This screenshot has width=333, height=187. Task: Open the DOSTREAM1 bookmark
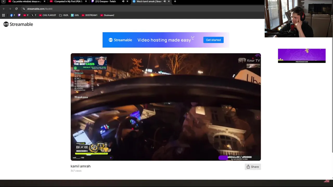pyautogui.click(x=89, y=15)
